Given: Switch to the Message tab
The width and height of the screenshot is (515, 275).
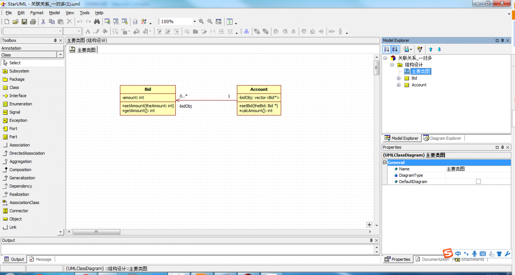Looking at the screenshot, I should click(x=41, y=259).
